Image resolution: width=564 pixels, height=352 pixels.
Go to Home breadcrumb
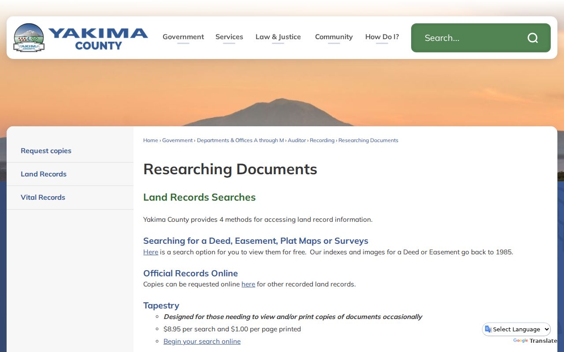[x=151, y=140]
